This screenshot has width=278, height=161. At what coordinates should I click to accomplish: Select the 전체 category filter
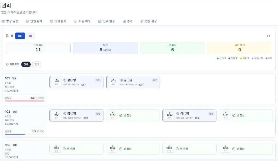pyautogui.click(x=26, y=64)
